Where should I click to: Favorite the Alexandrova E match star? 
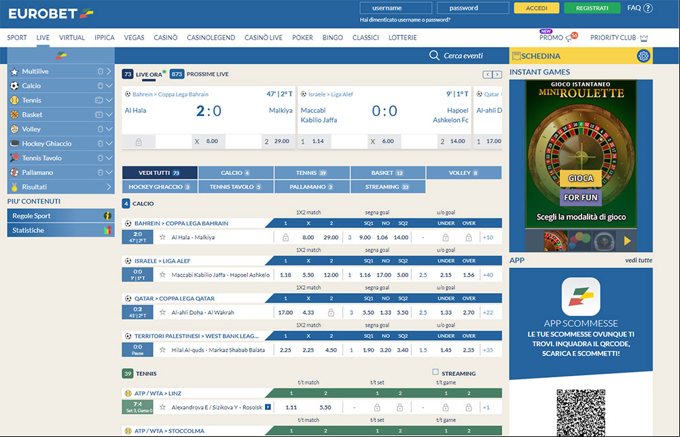pos(162,407)
